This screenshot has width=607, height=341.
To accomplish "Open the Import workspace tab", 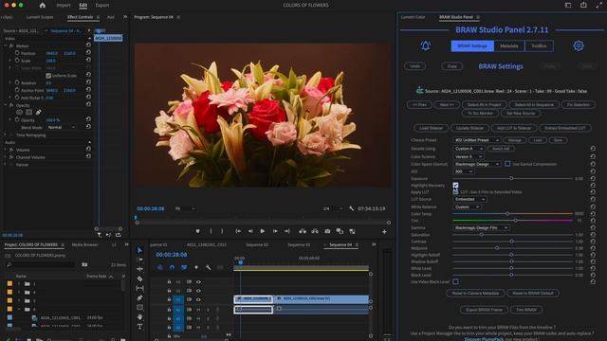I will [64, 6].
